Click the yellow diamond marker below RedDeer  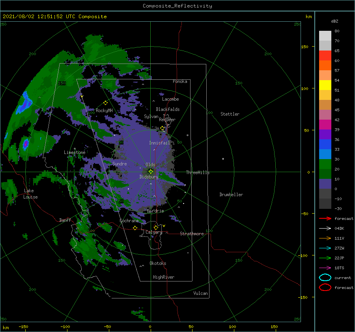162,128
